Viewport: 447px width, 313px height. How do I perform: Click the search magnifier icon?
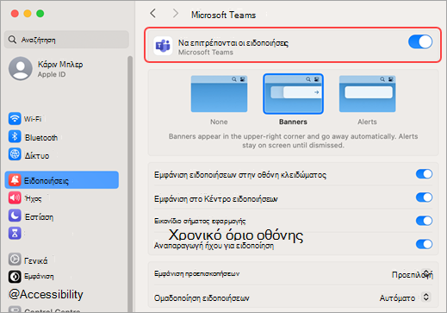12,40
